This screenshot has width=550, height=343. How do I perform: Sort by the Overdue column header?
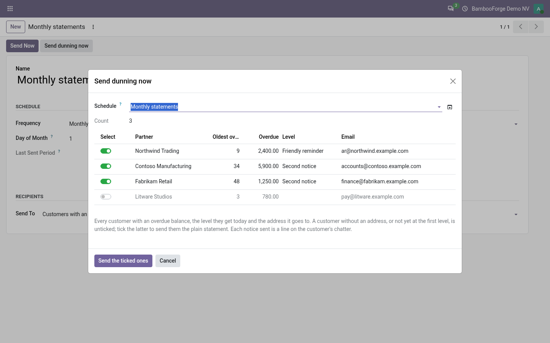pos(269,137)
